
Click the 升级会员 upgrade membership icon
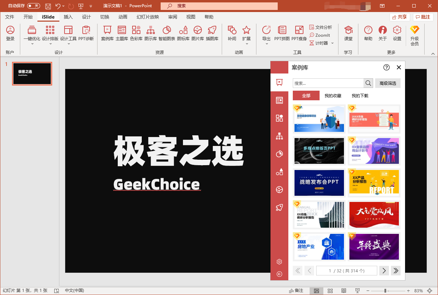coord(414,35)
